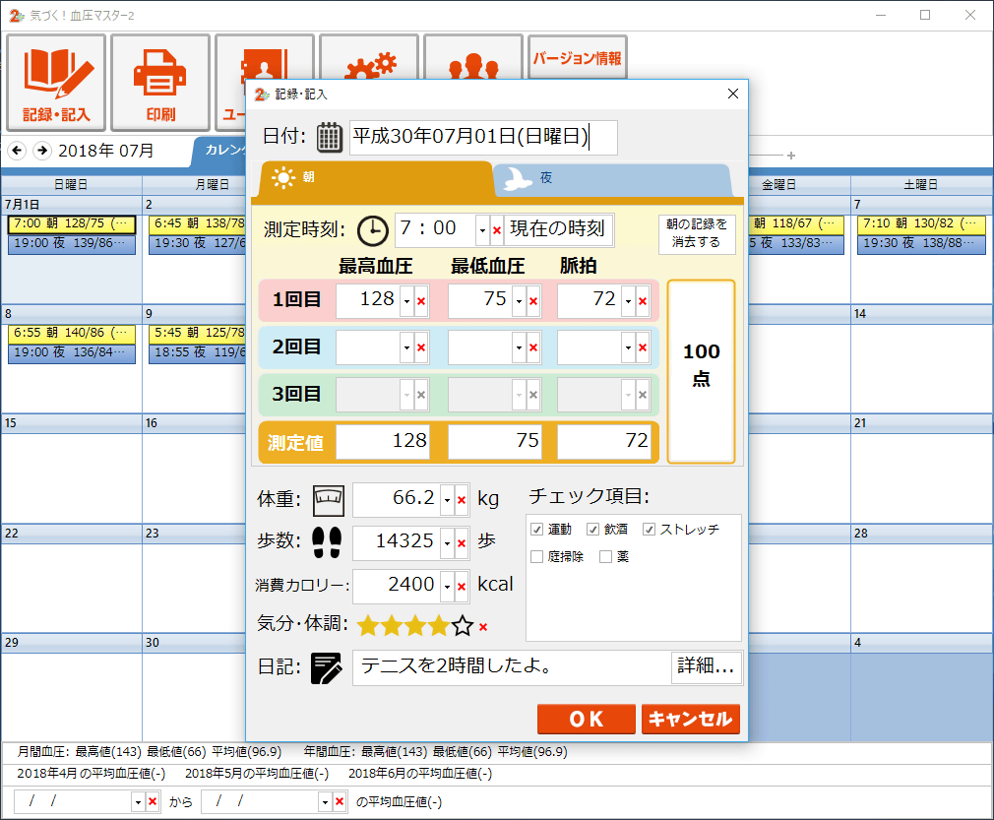Open the 記録・記入 toolbar button
The width and height of the screenshot is (994, 820).
pyautogui.click(x=56, y=83)
